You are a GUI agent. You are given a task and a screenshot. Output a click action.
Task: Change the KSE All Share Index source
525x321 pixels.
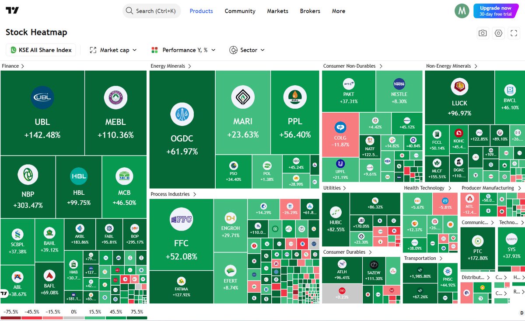coord(41,50)
